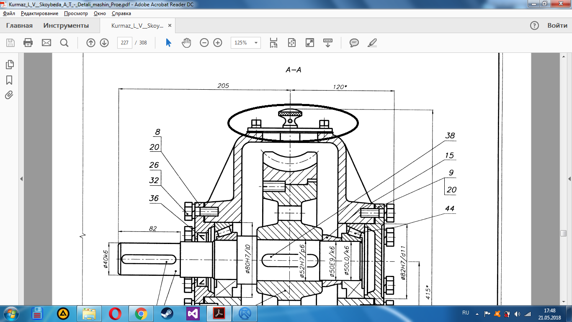The width and height of the screenshot is (572, 322).
Task: Switch to the Инструменты tab
Action: pyautogui.click(x=66, y=26)
